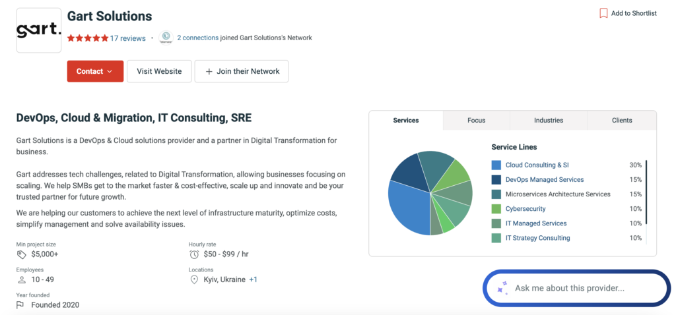Switch to the Industries tab
Viewport: 676px width, 315px height.
[549, 120]
